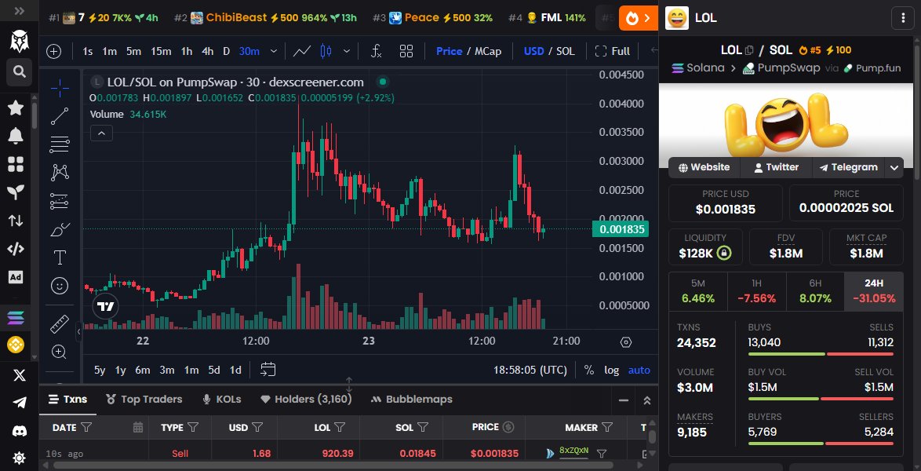Open the LOL Telegram link

tap(848, 167)
